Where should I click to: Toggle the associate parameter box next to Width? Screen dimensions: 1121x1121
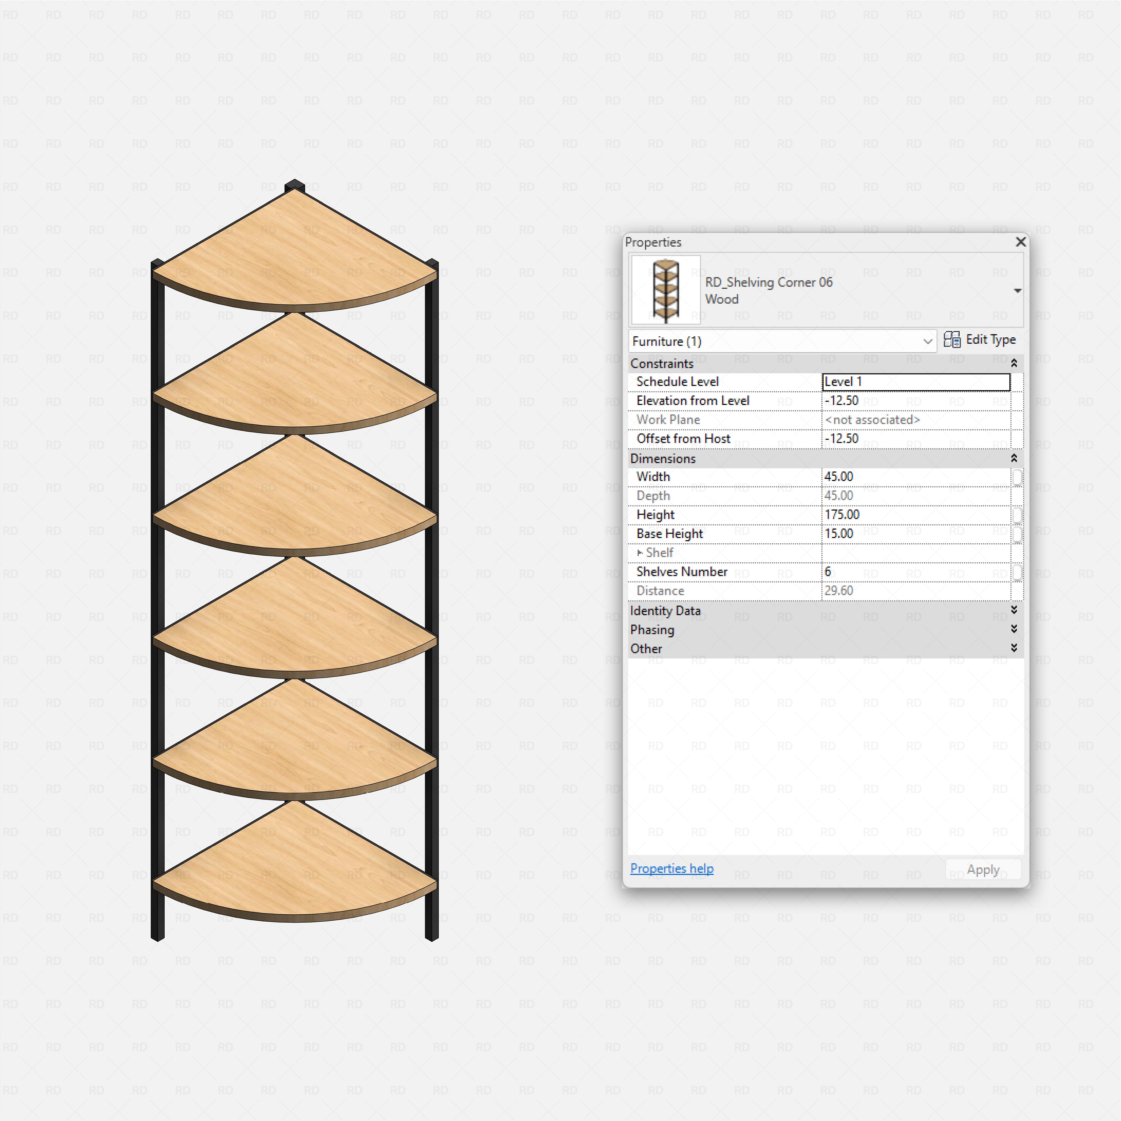pyautogui.click(x=1017, y=476)
